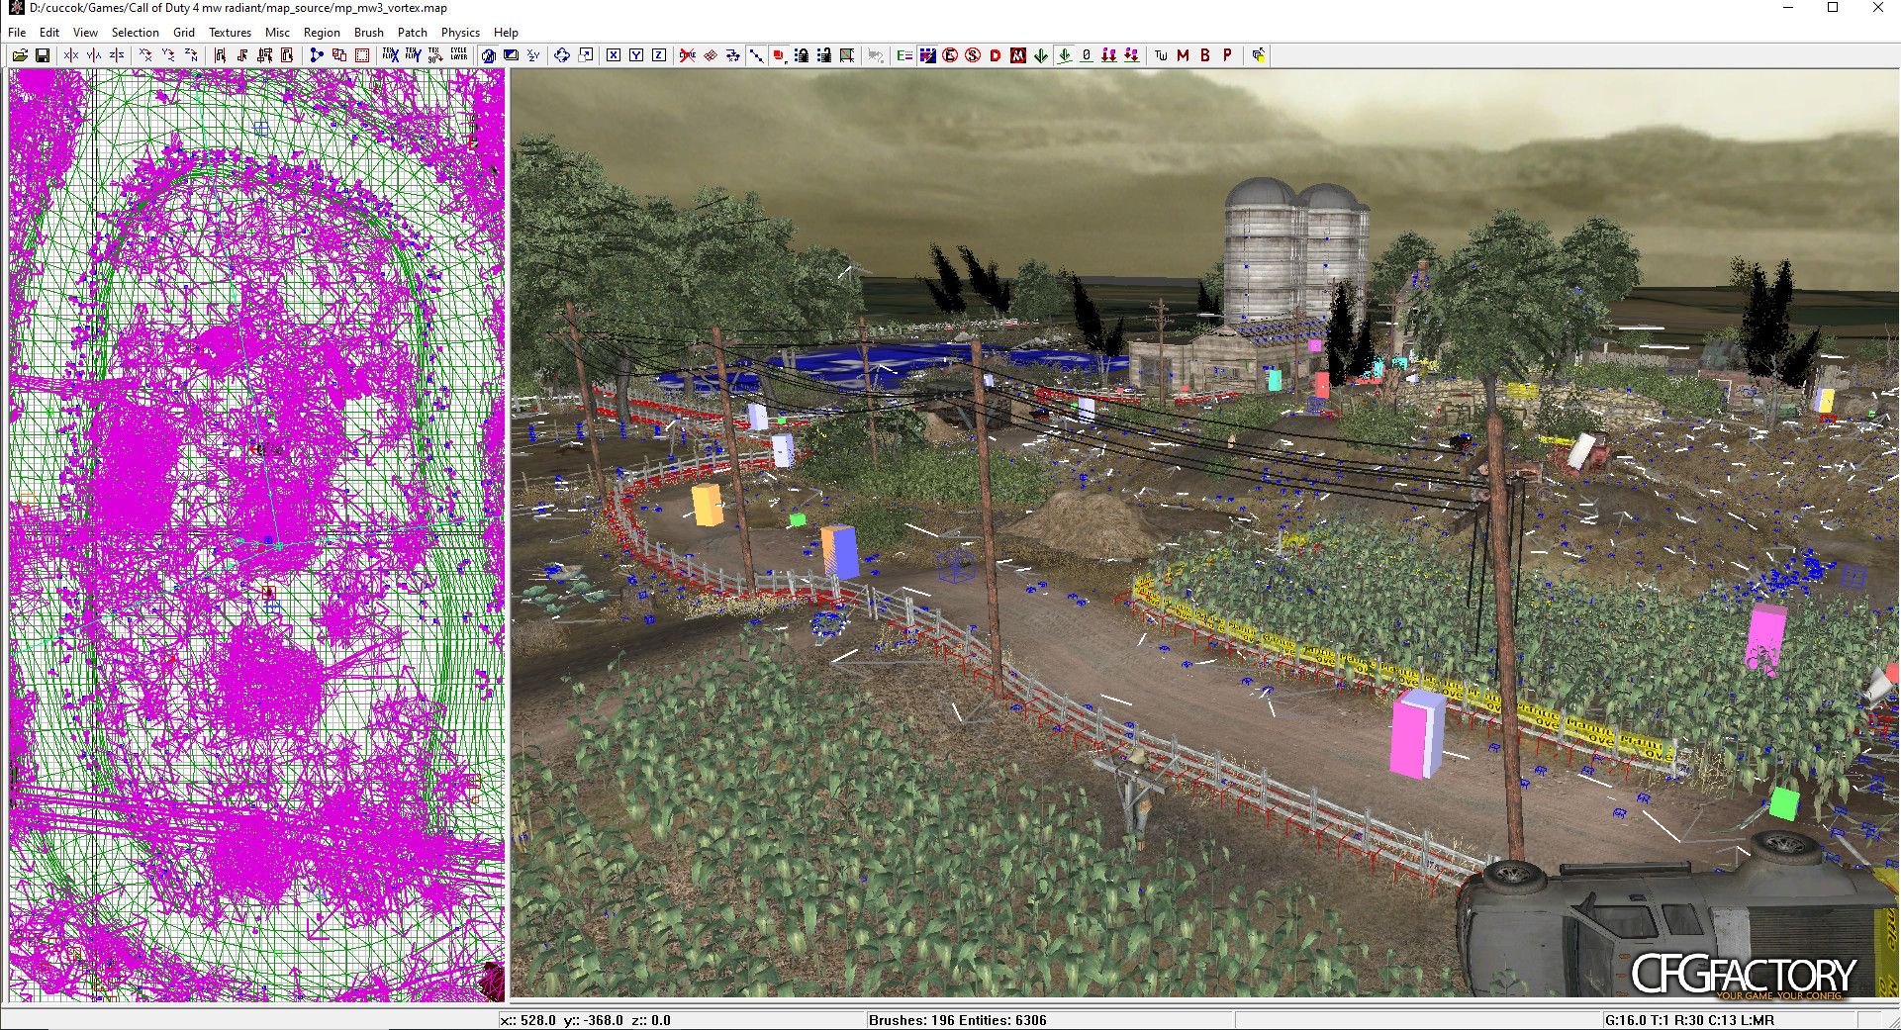The height and width of the screenshot is (1030, 1901).
Task: Click the red crossed-out cone icon
Action: point(688,55)
